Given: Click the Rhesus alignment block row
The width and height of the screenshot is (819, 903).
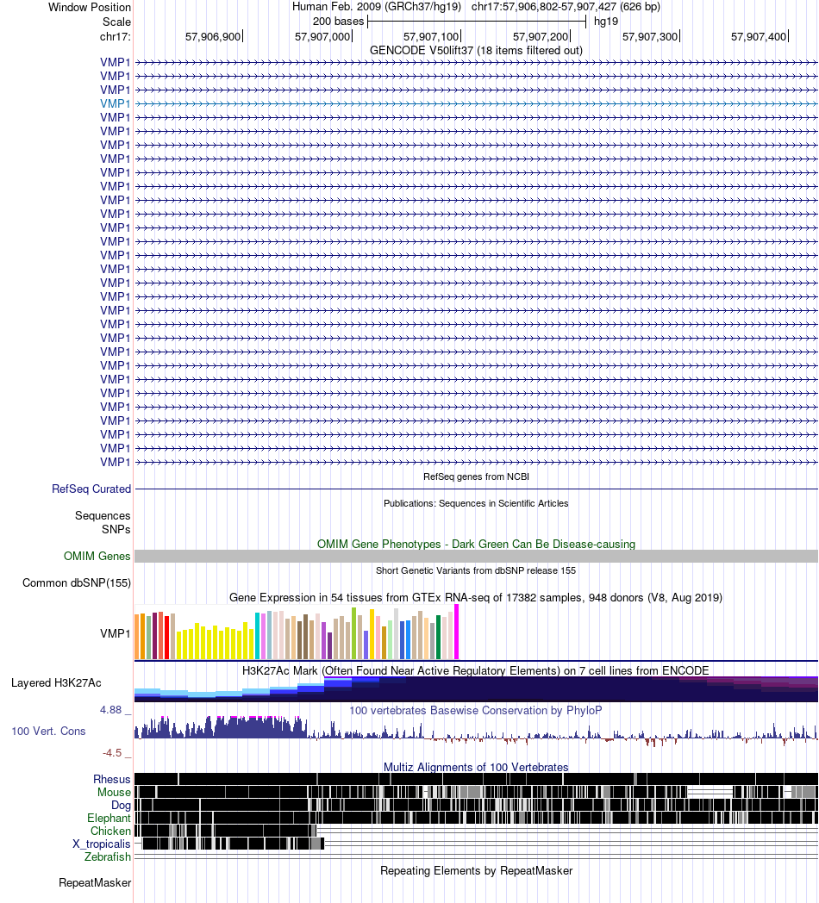Looking at the screenshot, I should (x=476, y=779).
